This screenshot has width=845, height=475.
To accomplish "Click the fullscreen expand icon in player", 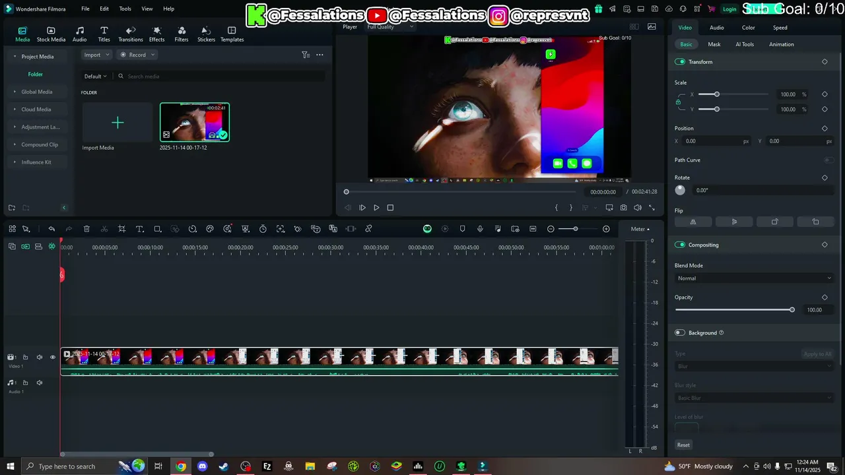I will pos(652,208).
